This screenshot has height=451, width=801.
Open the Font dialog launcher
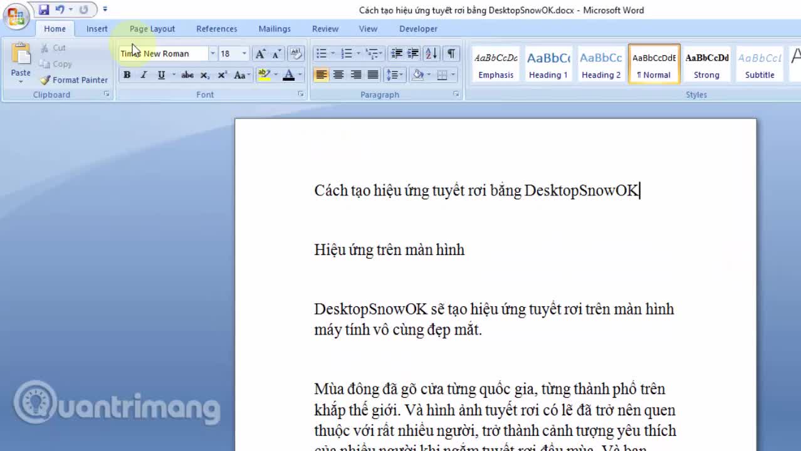(301, 95)
